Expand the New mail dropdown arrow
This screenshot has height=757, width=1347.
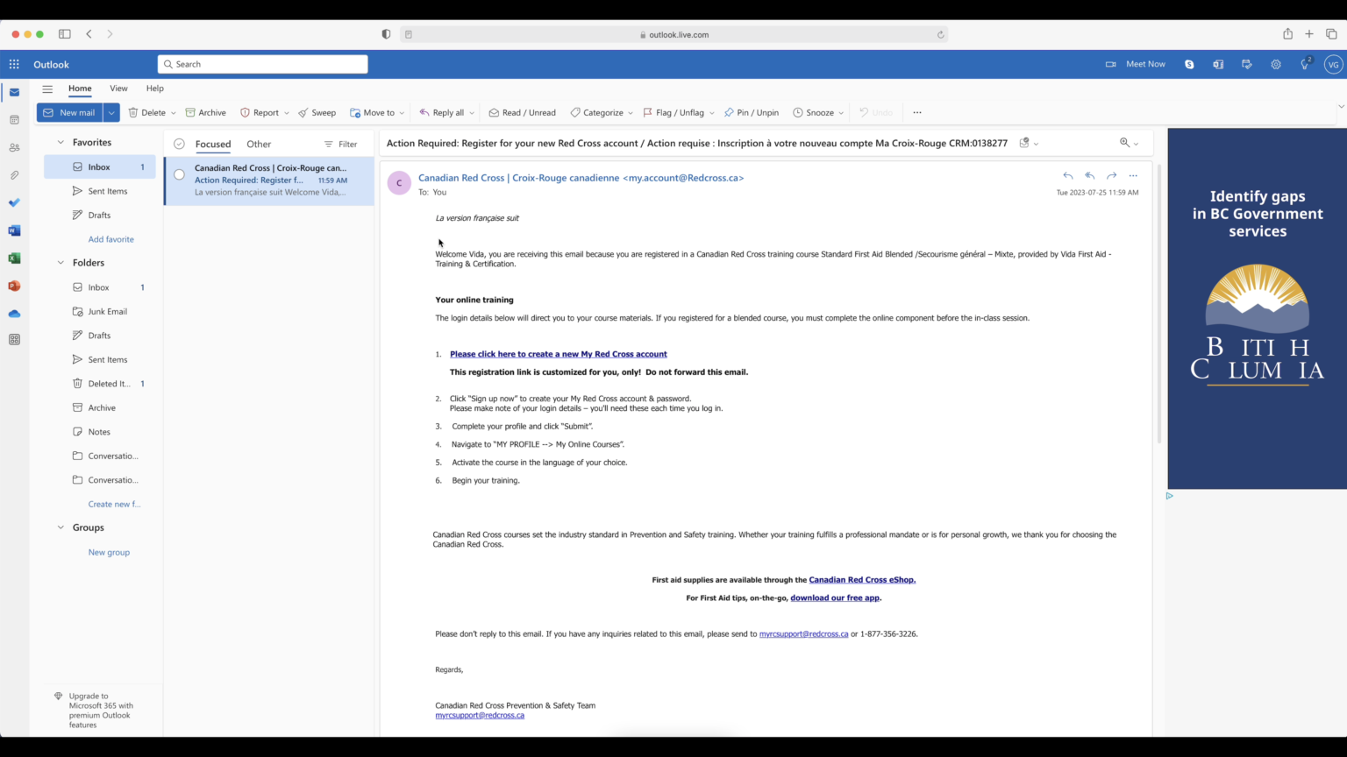pyautogui.click(x=111, y=112)
